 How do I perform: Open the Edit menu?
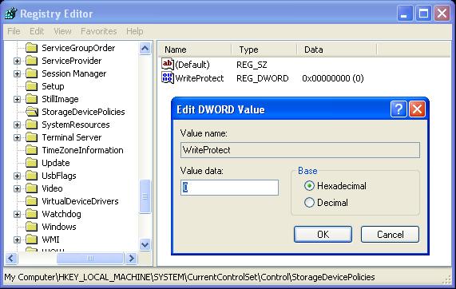click(x=37, y=31)
